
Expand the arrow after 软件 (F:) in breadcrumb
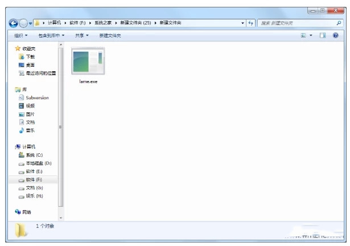90,23
